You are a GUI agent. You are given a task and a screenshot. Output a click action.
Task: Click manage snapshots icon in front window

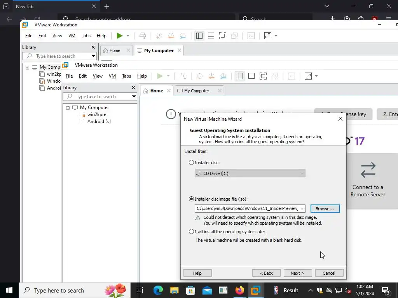click(223, 76)
